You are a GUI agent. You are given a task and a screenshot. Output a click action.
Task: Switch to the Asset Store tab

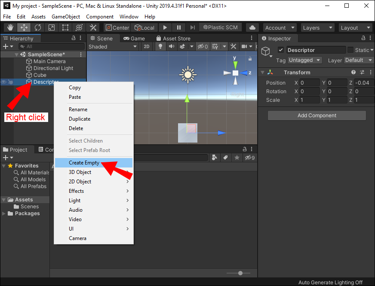173,39
